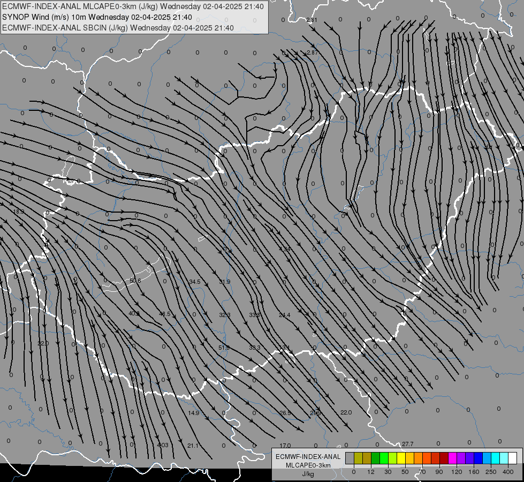This screenshot has height=482, width=524.
Task: Pick the bright yellow legend swatch
Action: [x=401, y=458]
